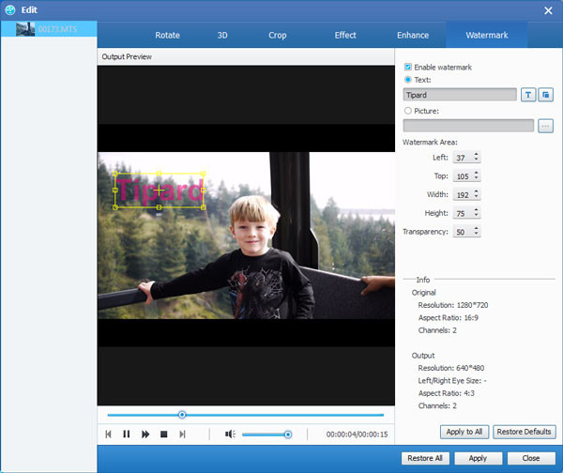The height and width of the screenshot is (473, 563).
Task: Fast forward the preview video
Action: tap(145, 435)
